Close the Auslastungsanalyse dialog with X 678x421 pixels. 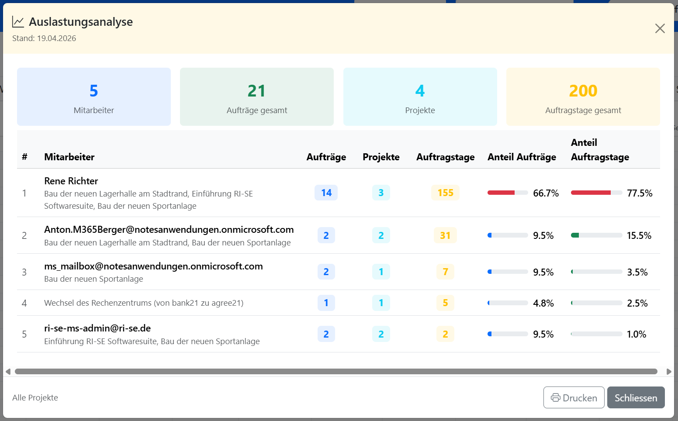point(660,28)
